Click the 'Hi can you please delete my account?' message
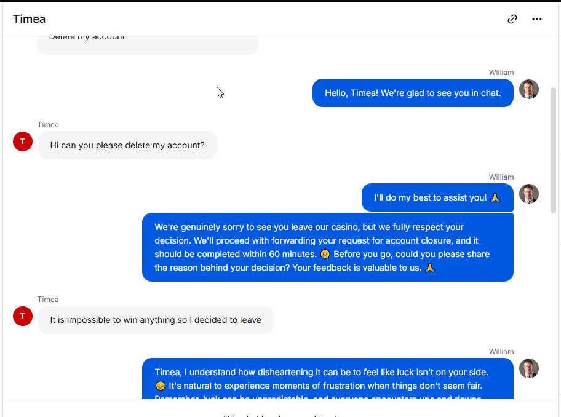The width and height of the screenshot is (561, 417). point(127,145)
